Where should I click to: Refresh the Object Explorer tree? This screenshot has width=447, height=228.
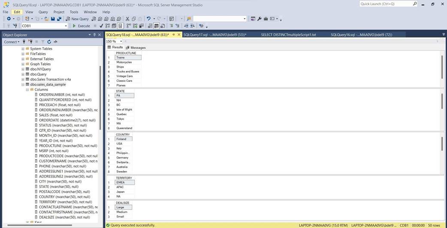pyautogui.click(x=49, y=42)
